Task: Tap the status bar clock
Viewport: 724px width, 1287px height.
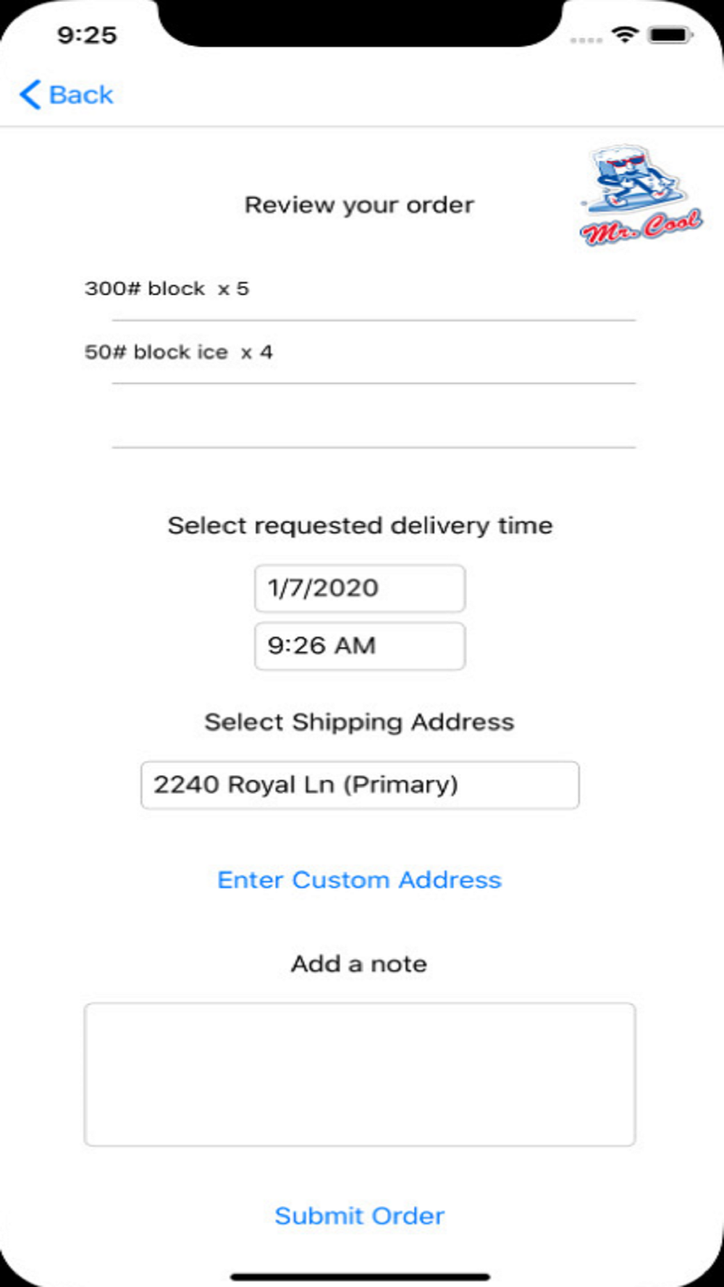Action: [87, 35]
